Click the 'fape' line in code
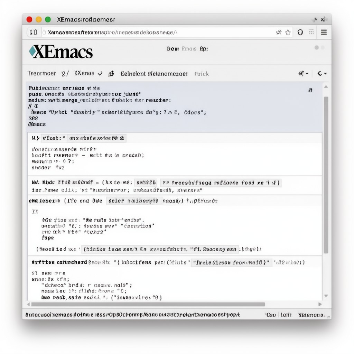The image size is (354, 354). 48,238
